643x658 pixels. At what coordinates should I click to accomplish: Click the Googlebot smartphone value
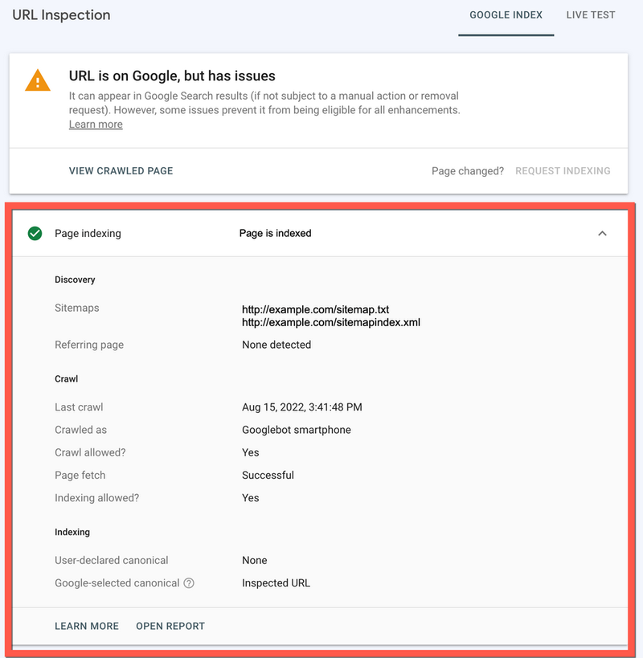(297, 430)
